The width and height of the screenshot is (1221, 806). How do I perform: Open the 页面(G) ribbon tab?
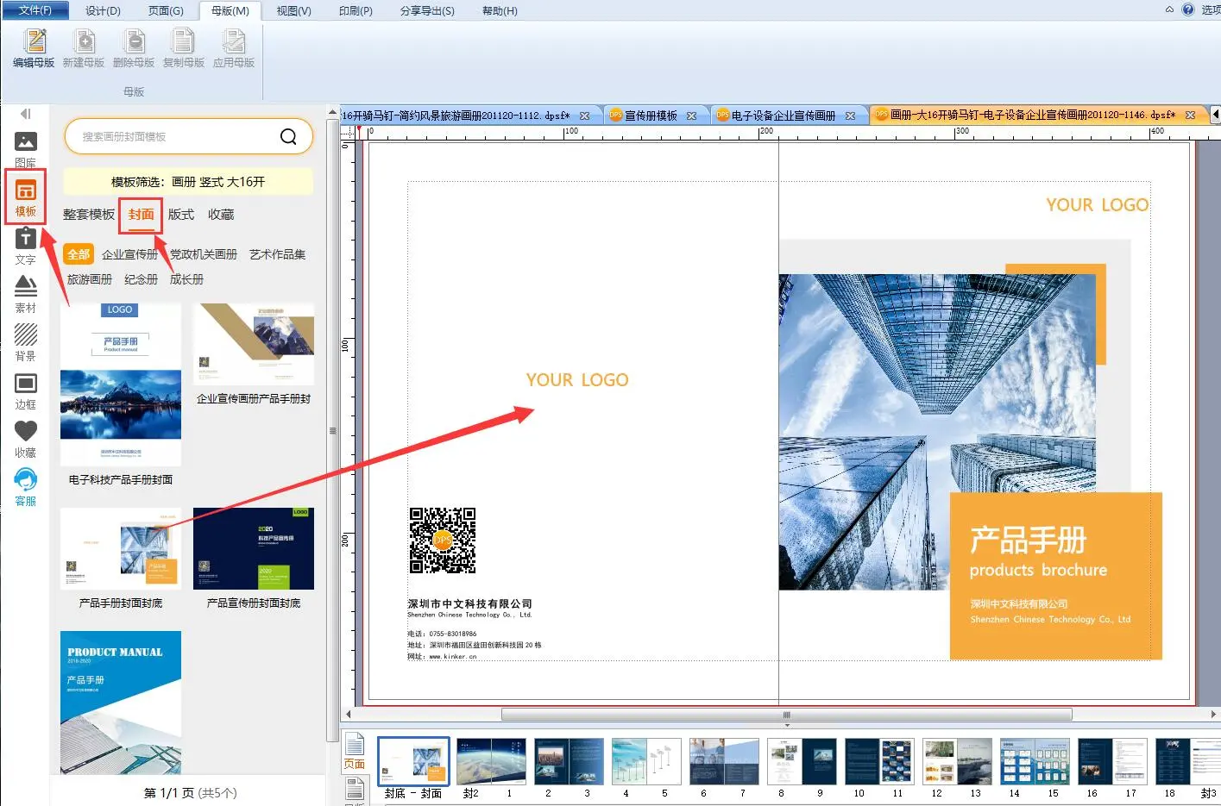click(x=166, y=10)
